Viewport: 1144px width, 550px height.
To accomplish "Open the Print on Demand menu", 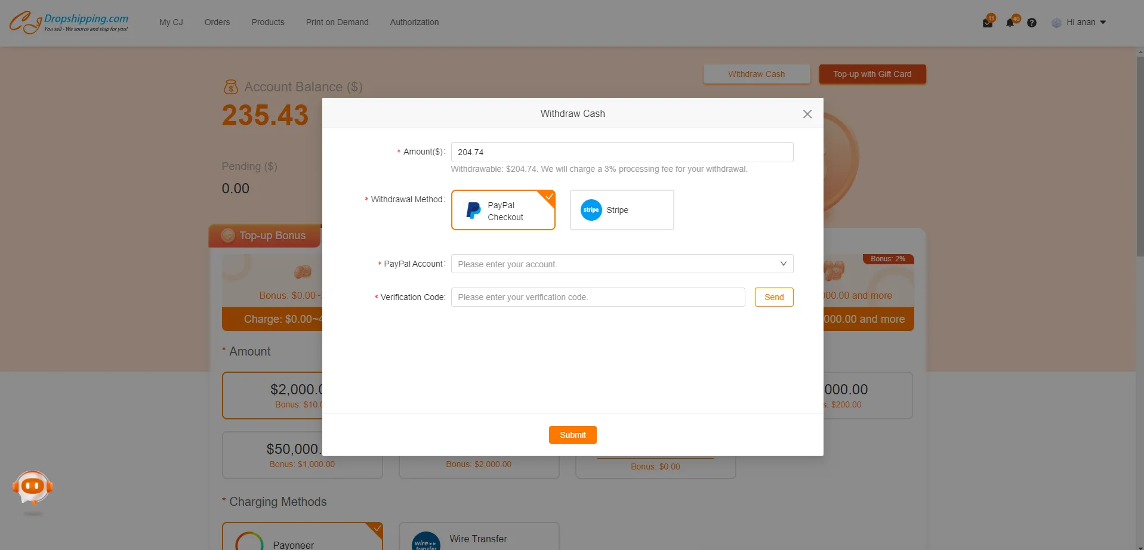I will click(x=337, y=23).
